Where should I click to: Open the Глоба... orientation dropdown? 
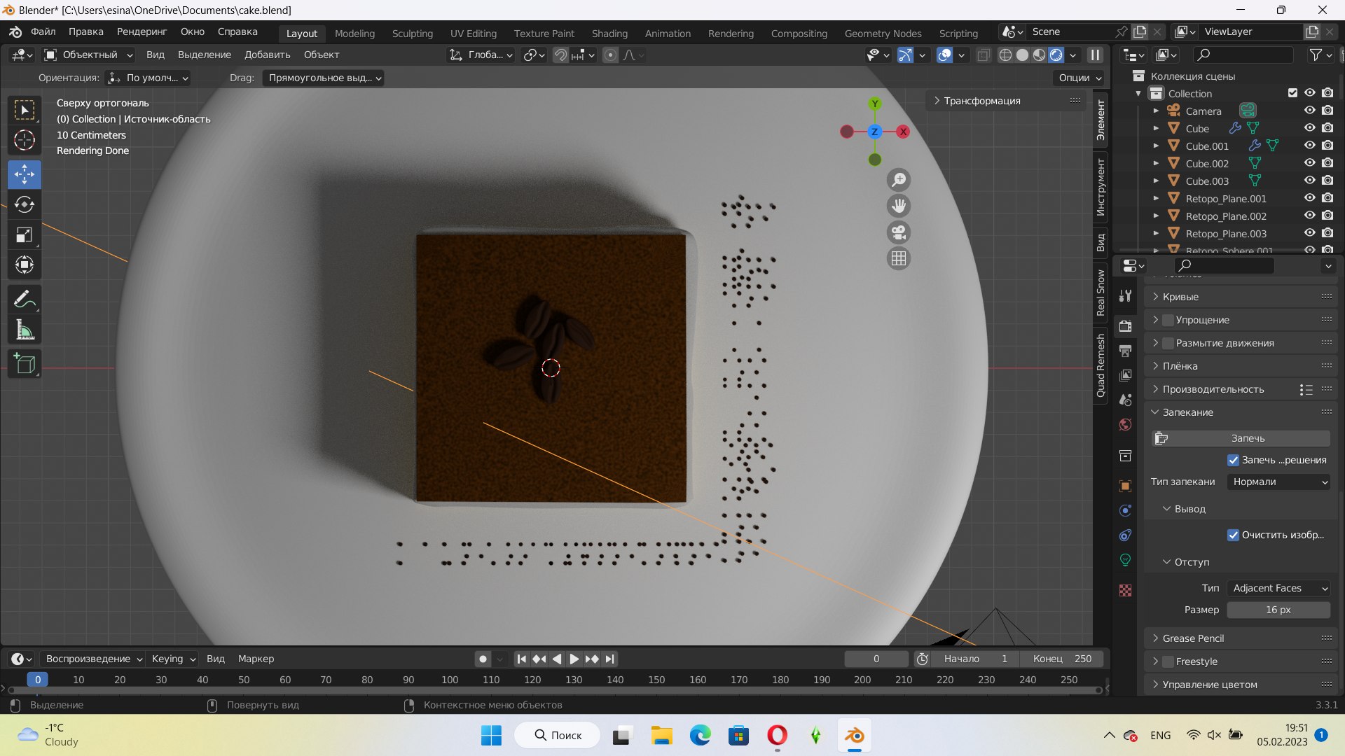tap(481, 55)
